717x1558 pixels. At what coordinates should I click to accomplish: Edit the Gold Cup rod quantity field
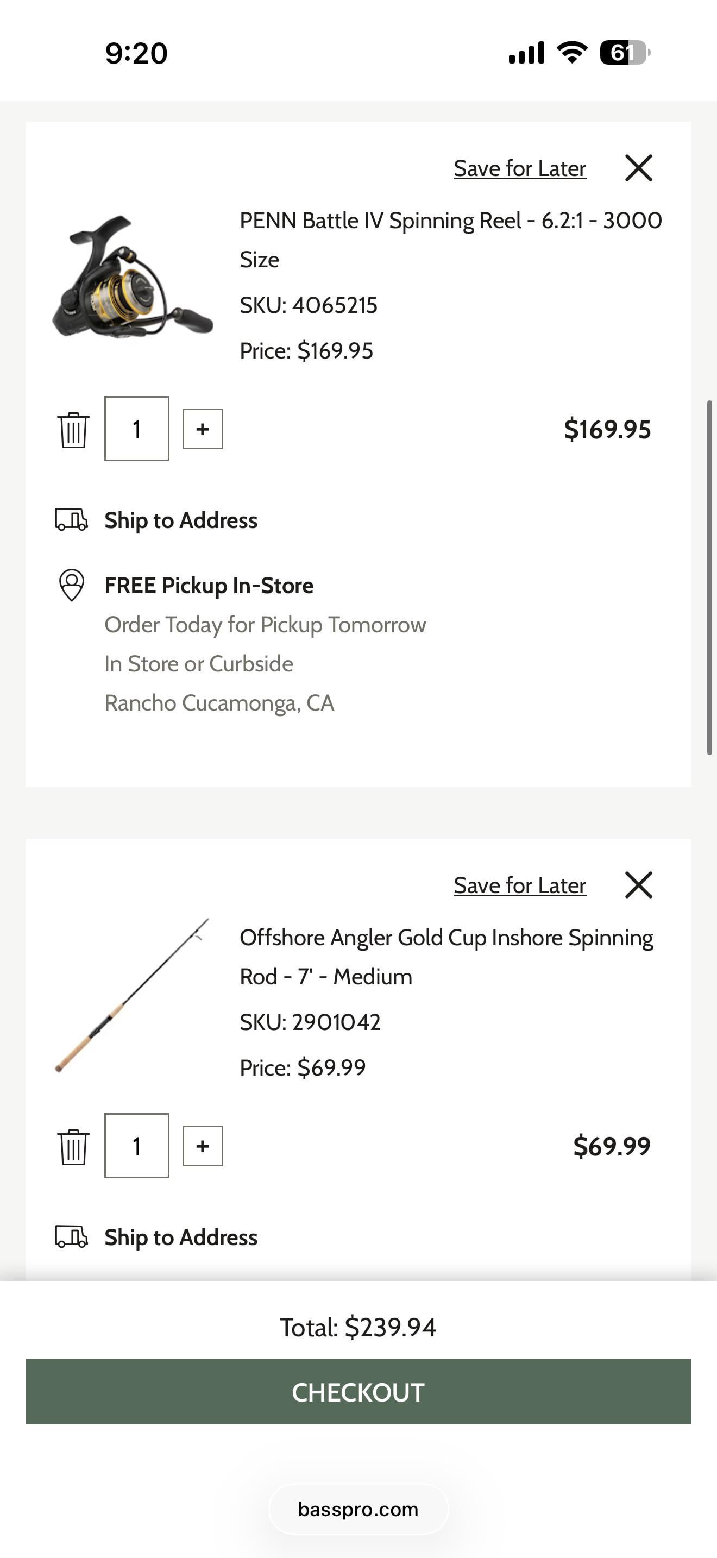(x=137, y=1146)
